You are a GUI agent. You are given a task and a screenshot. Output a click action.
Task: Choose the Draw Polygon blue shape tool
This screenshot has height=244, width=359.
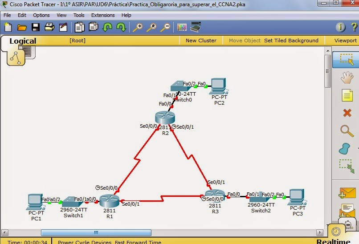point(345,149)
